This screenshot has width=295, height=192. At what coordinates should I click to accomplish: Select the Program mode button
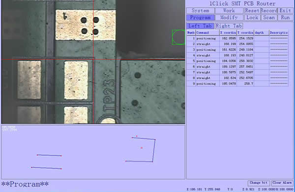(x=201, y=18)
